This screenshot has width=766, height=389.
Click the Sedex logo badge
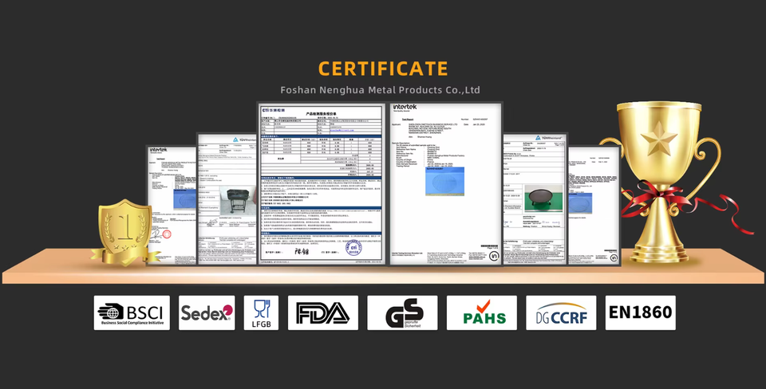pos(207,312)
